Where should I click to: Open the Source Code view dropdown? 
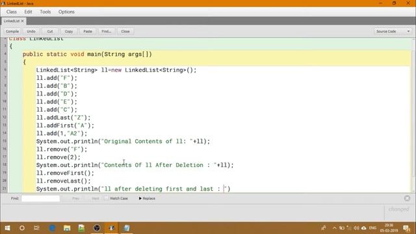point(393,31)
